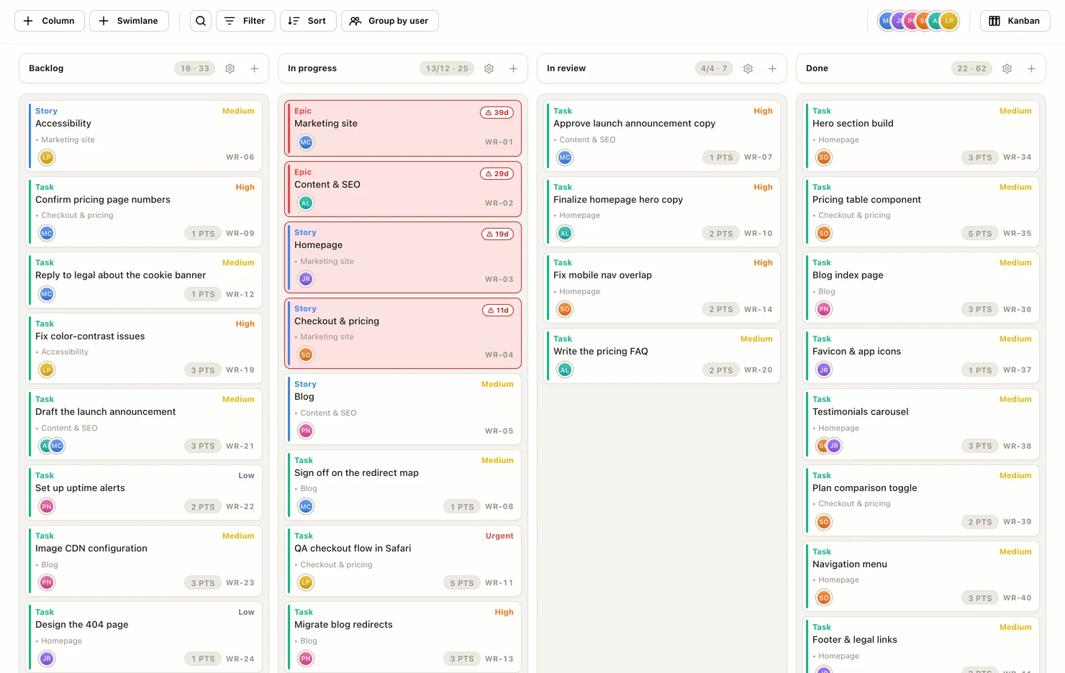1065x673 pixels.
Task: Click SO avatar on Fix mobile nav overlap
Action: [565, 309]
